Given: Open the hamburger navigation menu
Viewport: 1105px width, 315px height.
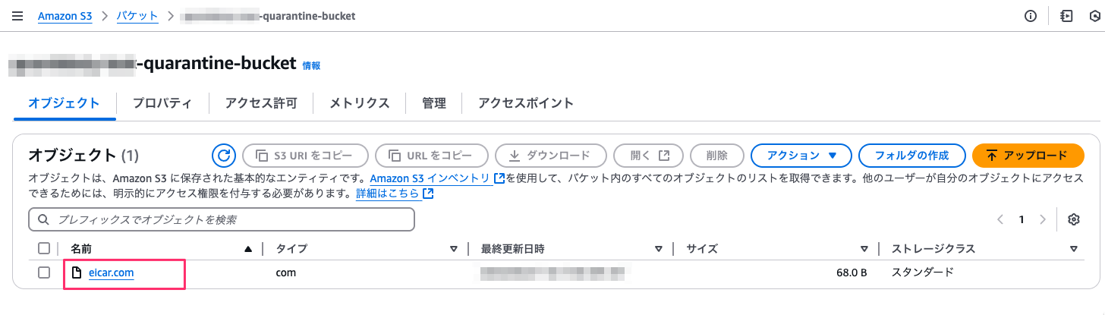Looking at the screenshot, I should pos(17,16).
